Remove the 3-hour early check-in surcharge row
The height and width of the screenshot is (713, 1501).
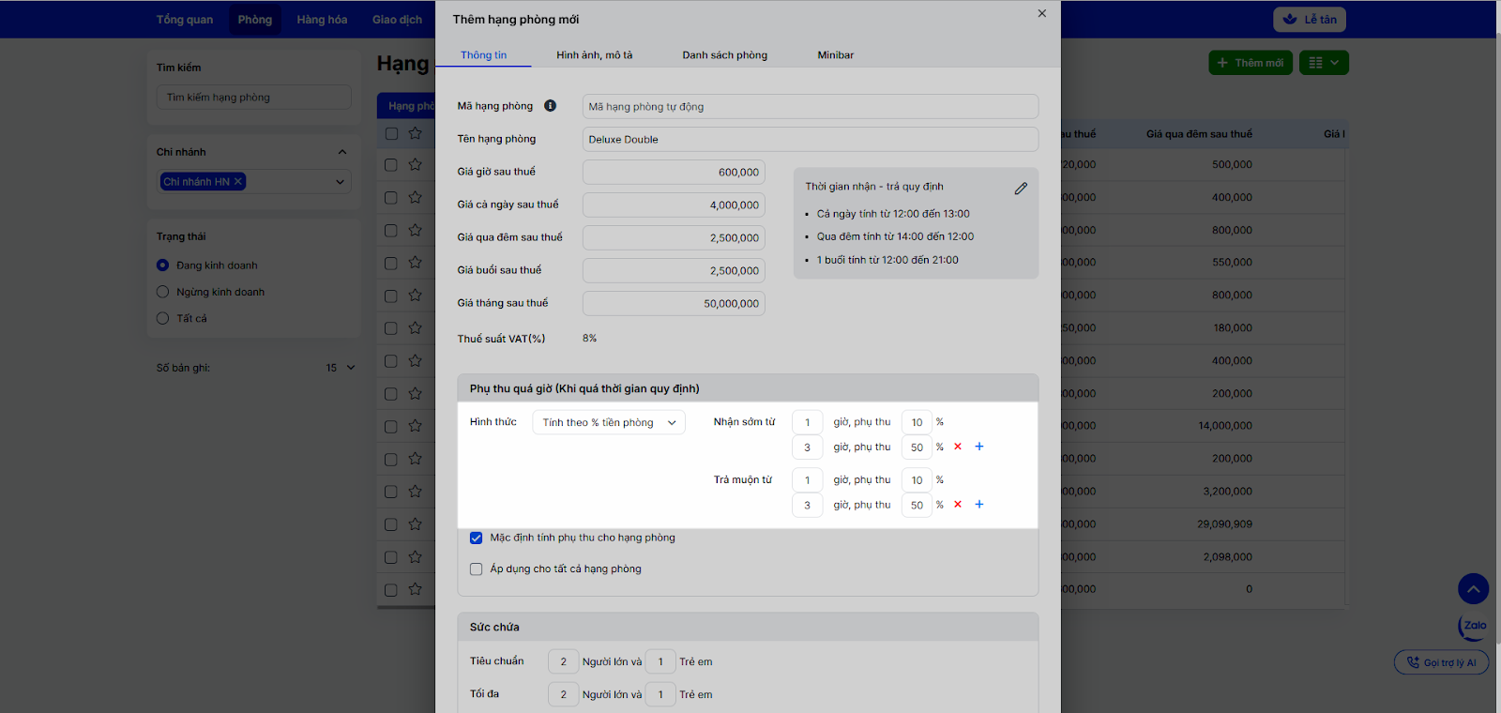click(x=958, y=447)
